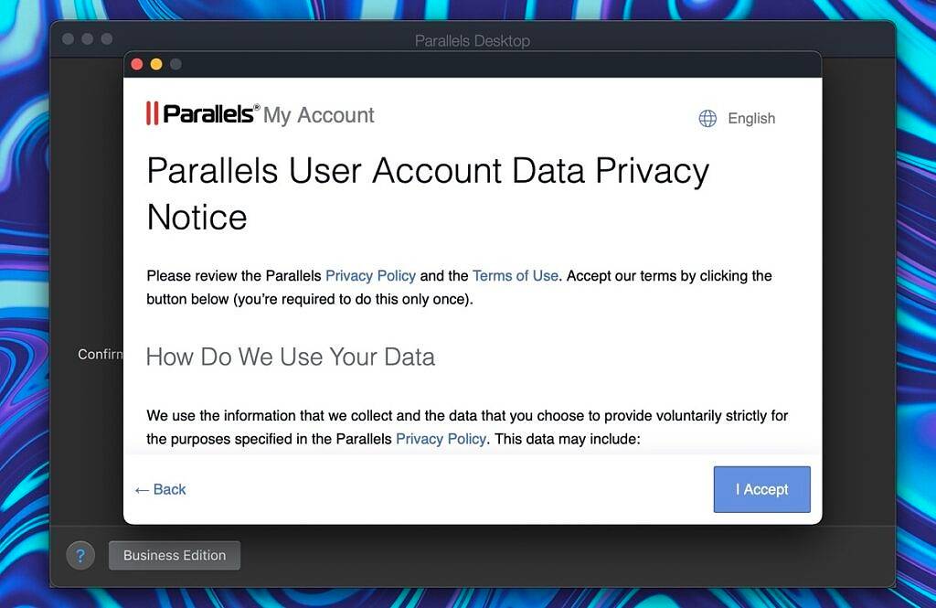Open the Privacy Policy link in first paragraph

(x=370, y=275)
